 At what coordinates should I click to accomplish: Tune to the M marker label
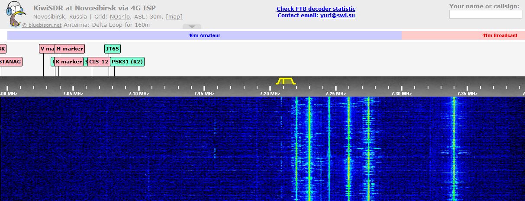click(x=69, y=49)
